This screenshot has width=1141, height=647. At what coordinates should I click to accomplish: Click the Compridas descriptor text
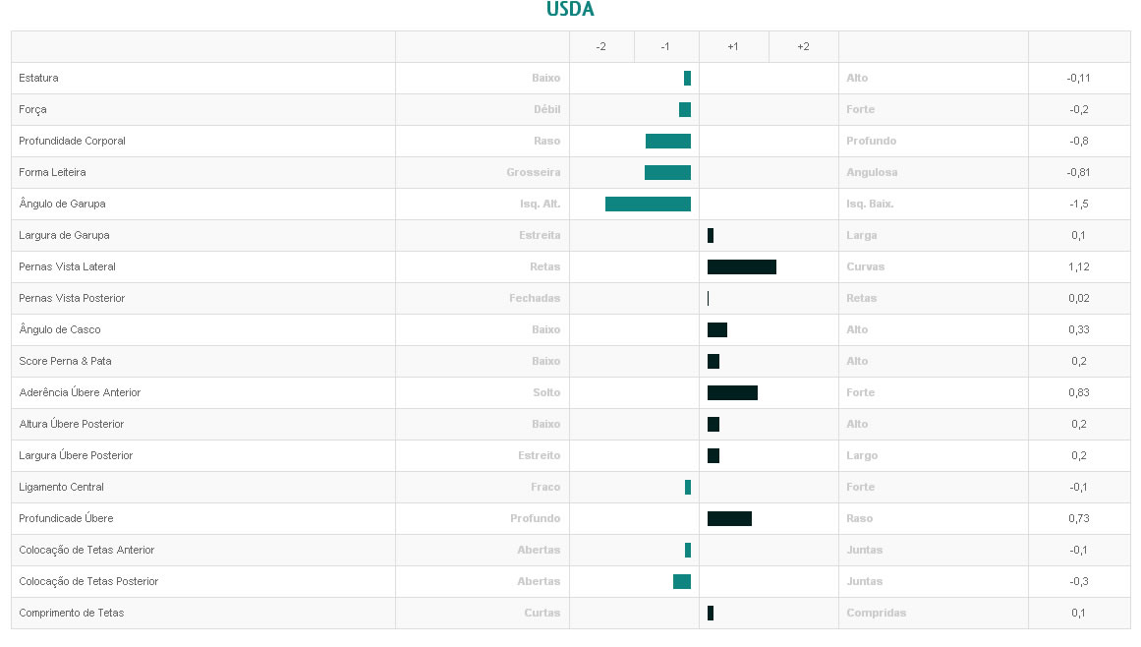coord(876,613)
